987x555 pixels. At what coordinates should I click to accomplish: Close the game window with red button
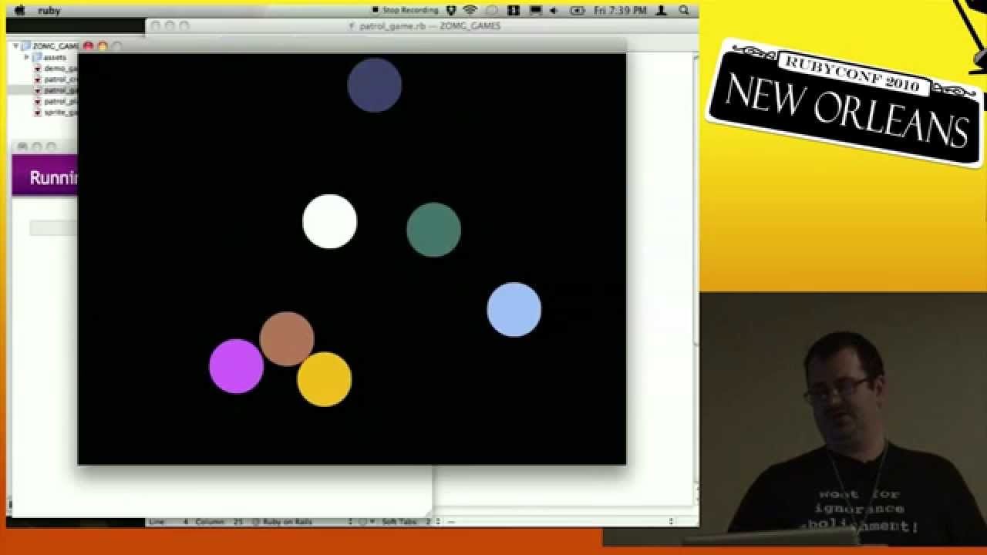coord(88,46)
